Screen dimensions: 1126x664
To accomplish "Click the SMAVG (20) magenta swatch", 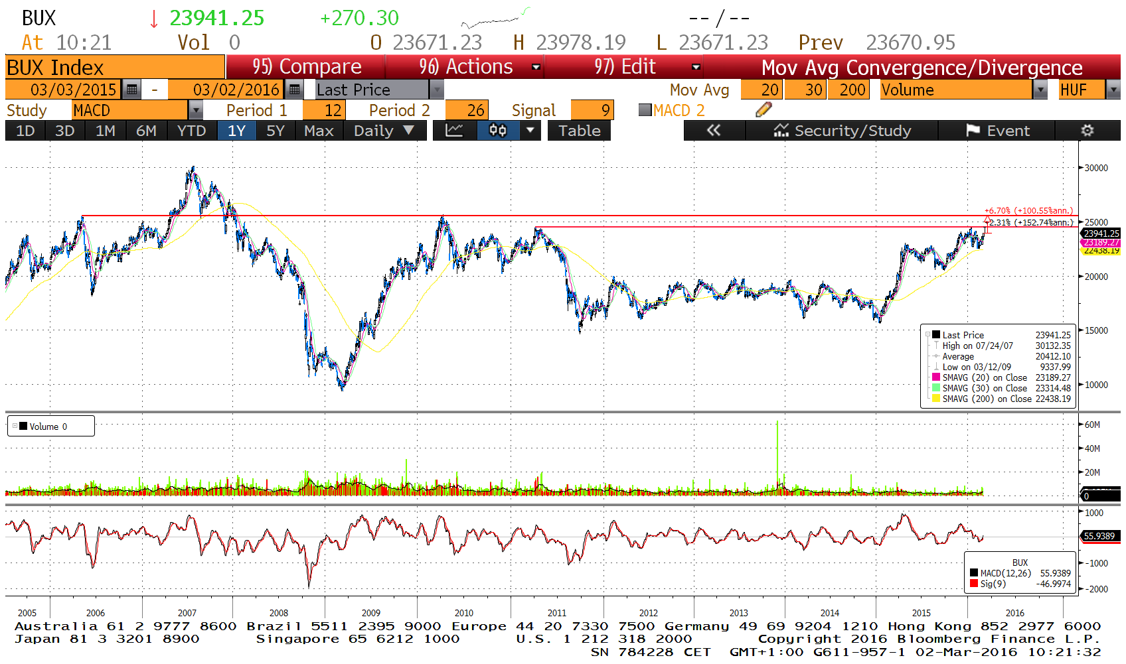I will 936,377.
